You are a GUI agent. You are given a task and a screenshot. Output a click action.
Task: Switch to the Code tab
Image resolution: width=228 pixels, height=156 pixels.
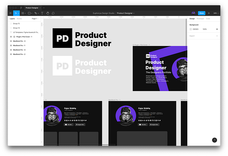tap(208, 19)
